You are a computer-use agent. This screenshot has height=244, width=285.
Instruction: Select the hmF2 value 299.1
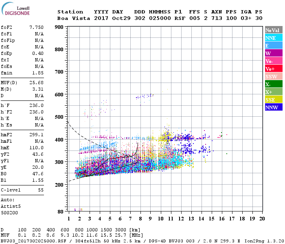coord(37,135)
